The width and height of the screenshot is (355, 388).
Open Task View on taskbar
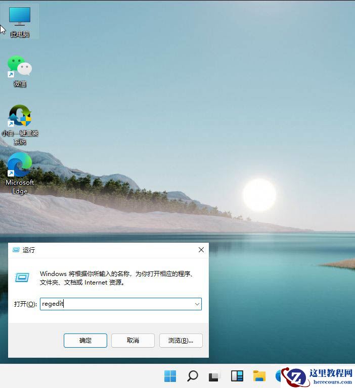(x=214, y=376)
